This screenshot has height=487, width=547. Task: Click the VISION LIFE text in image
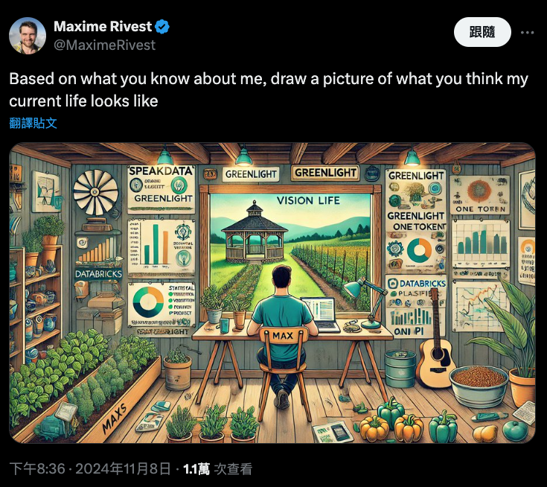(307, 200)
